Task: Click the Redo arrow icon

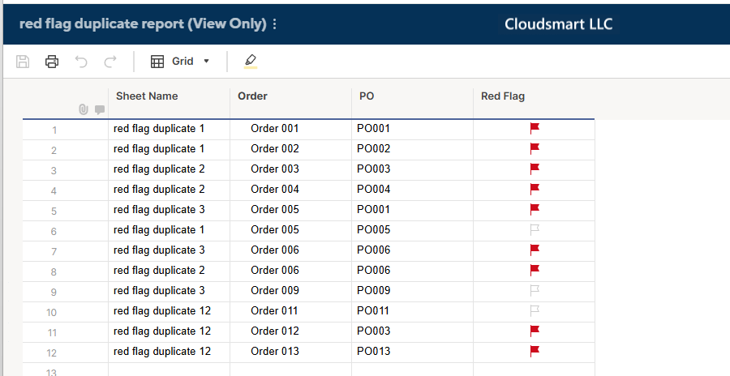Action: pos(110,62)
